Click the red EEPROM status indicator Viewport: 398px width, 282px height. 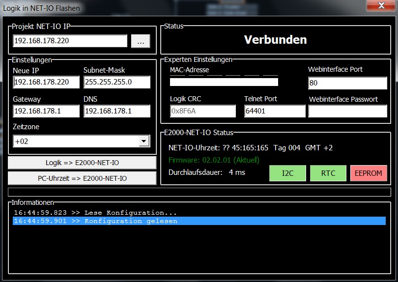369,173
